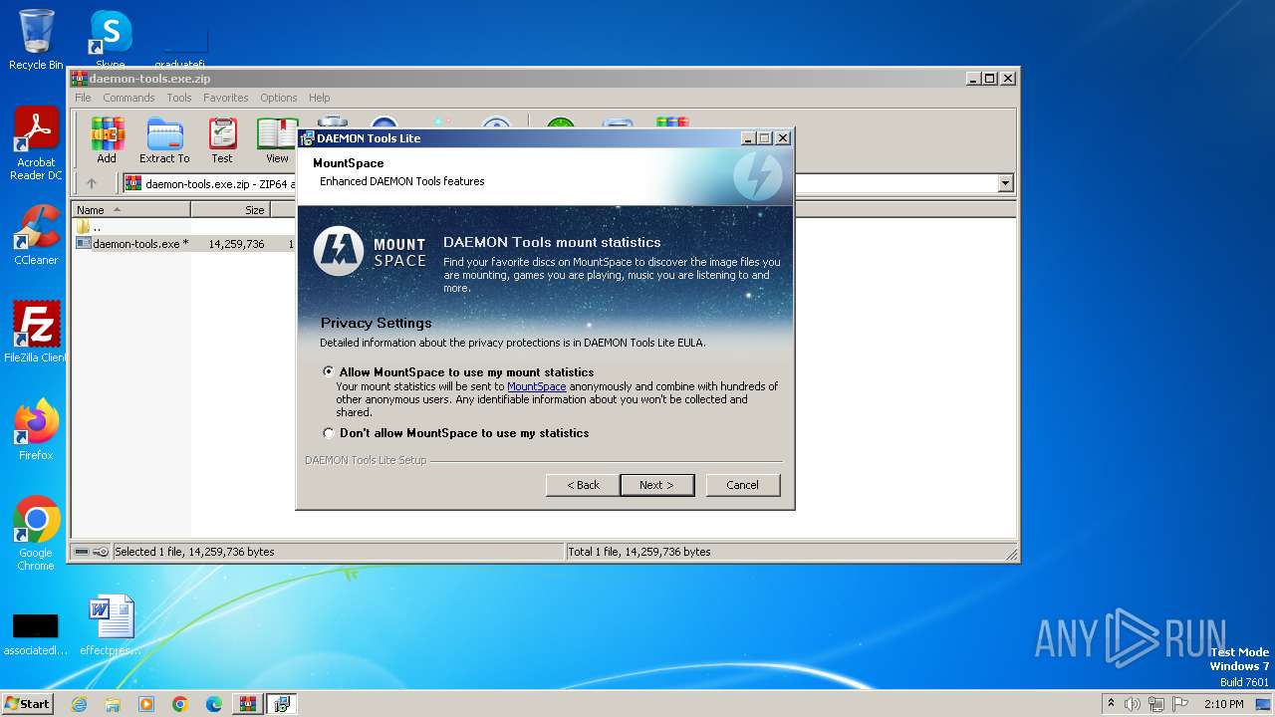Open the Commands menu in WinRAR

128,98
